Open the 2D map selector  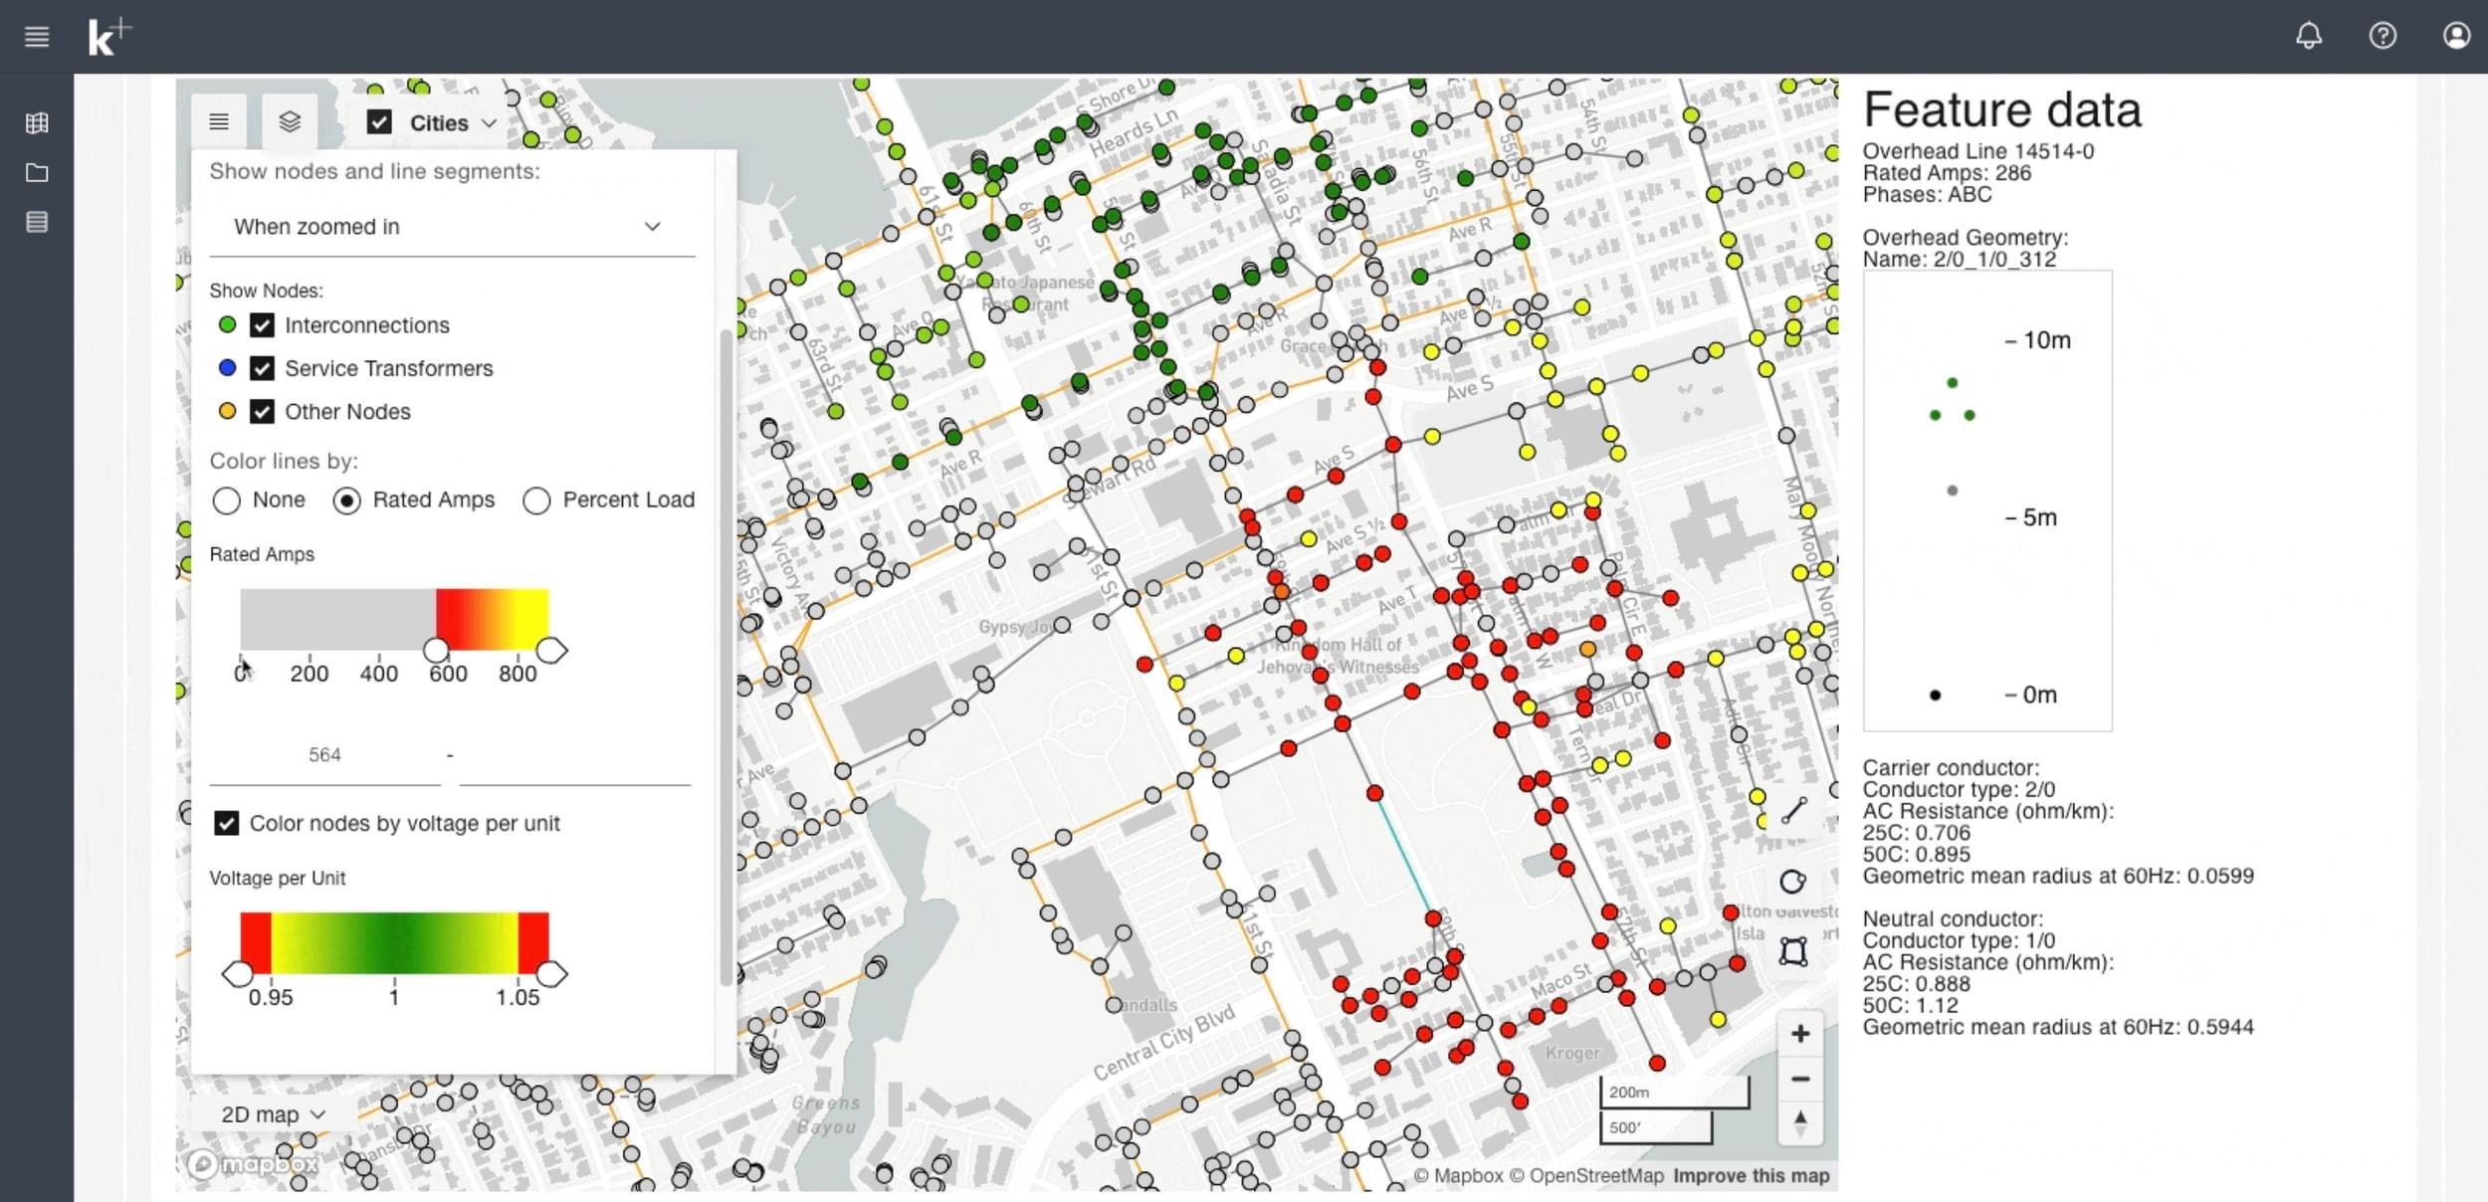click(x=270, y=1113)
